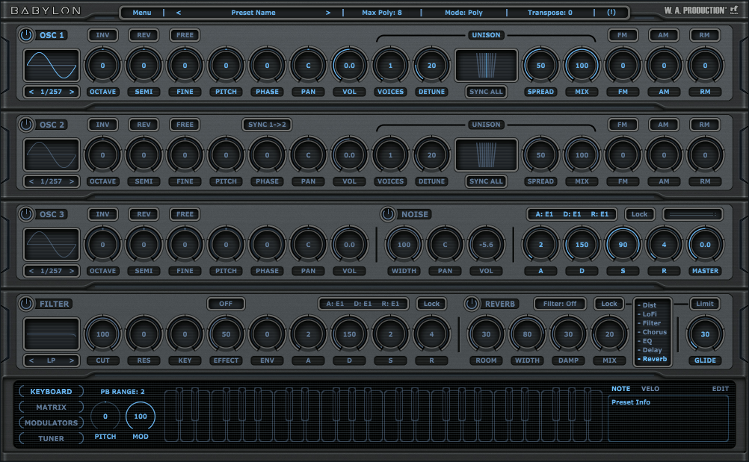
Task: Click the OSC 1 sine waveform display
Action: (52, 66)
